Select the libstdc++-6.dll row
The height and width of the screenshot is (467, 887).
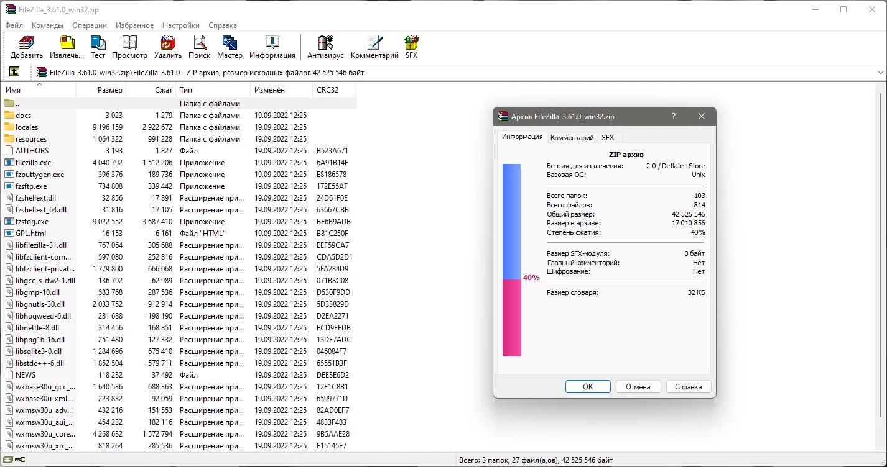pos(179,363)
